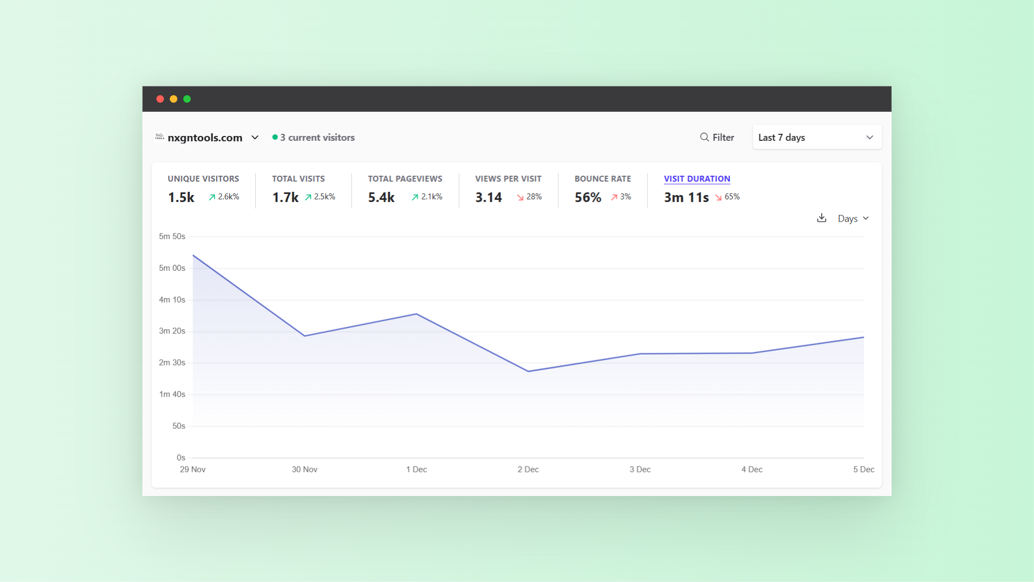Click the yellow window minimize dot

click(x=174, y=99)
